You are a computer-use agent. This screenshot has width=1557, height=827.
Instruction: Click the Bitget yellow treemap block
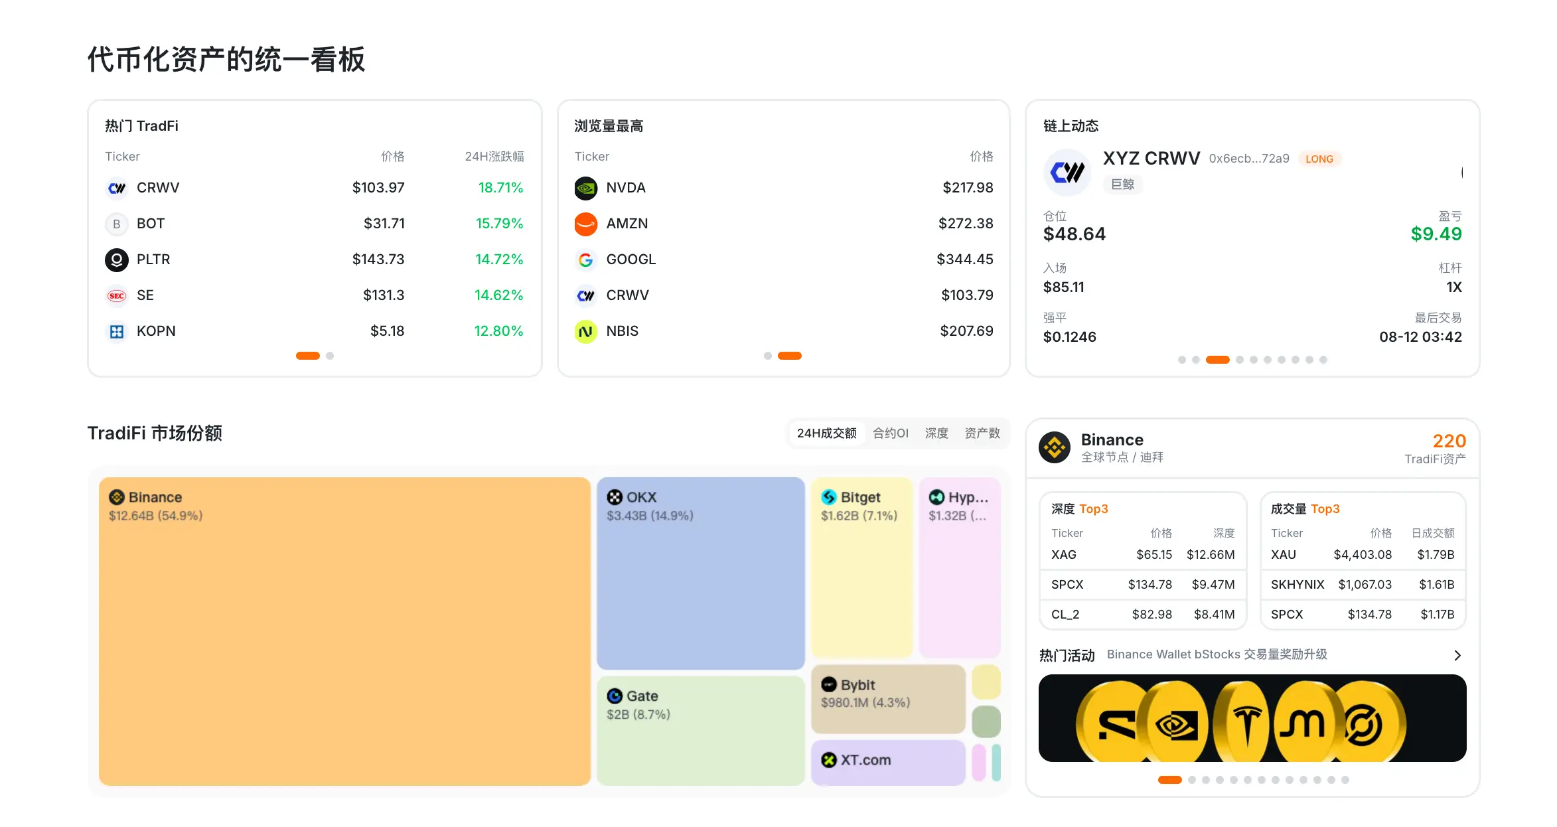point(862,567)
